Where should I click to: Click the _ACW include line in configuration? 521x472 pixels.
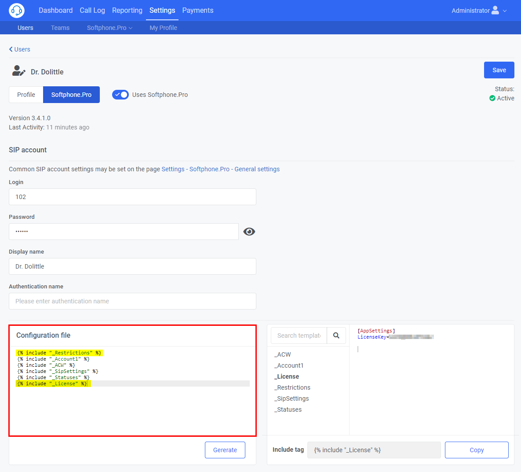click(46, 365)
